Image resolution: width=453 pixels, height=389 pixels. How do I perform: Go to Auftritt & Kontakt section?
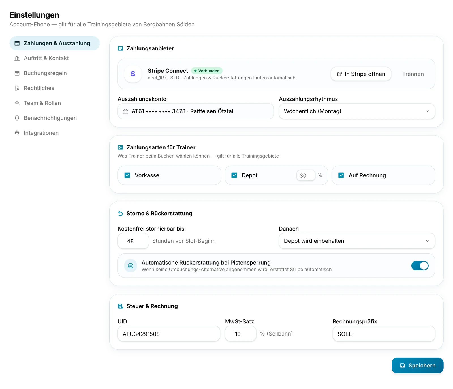pyautogui.click(x=55, y=58)
